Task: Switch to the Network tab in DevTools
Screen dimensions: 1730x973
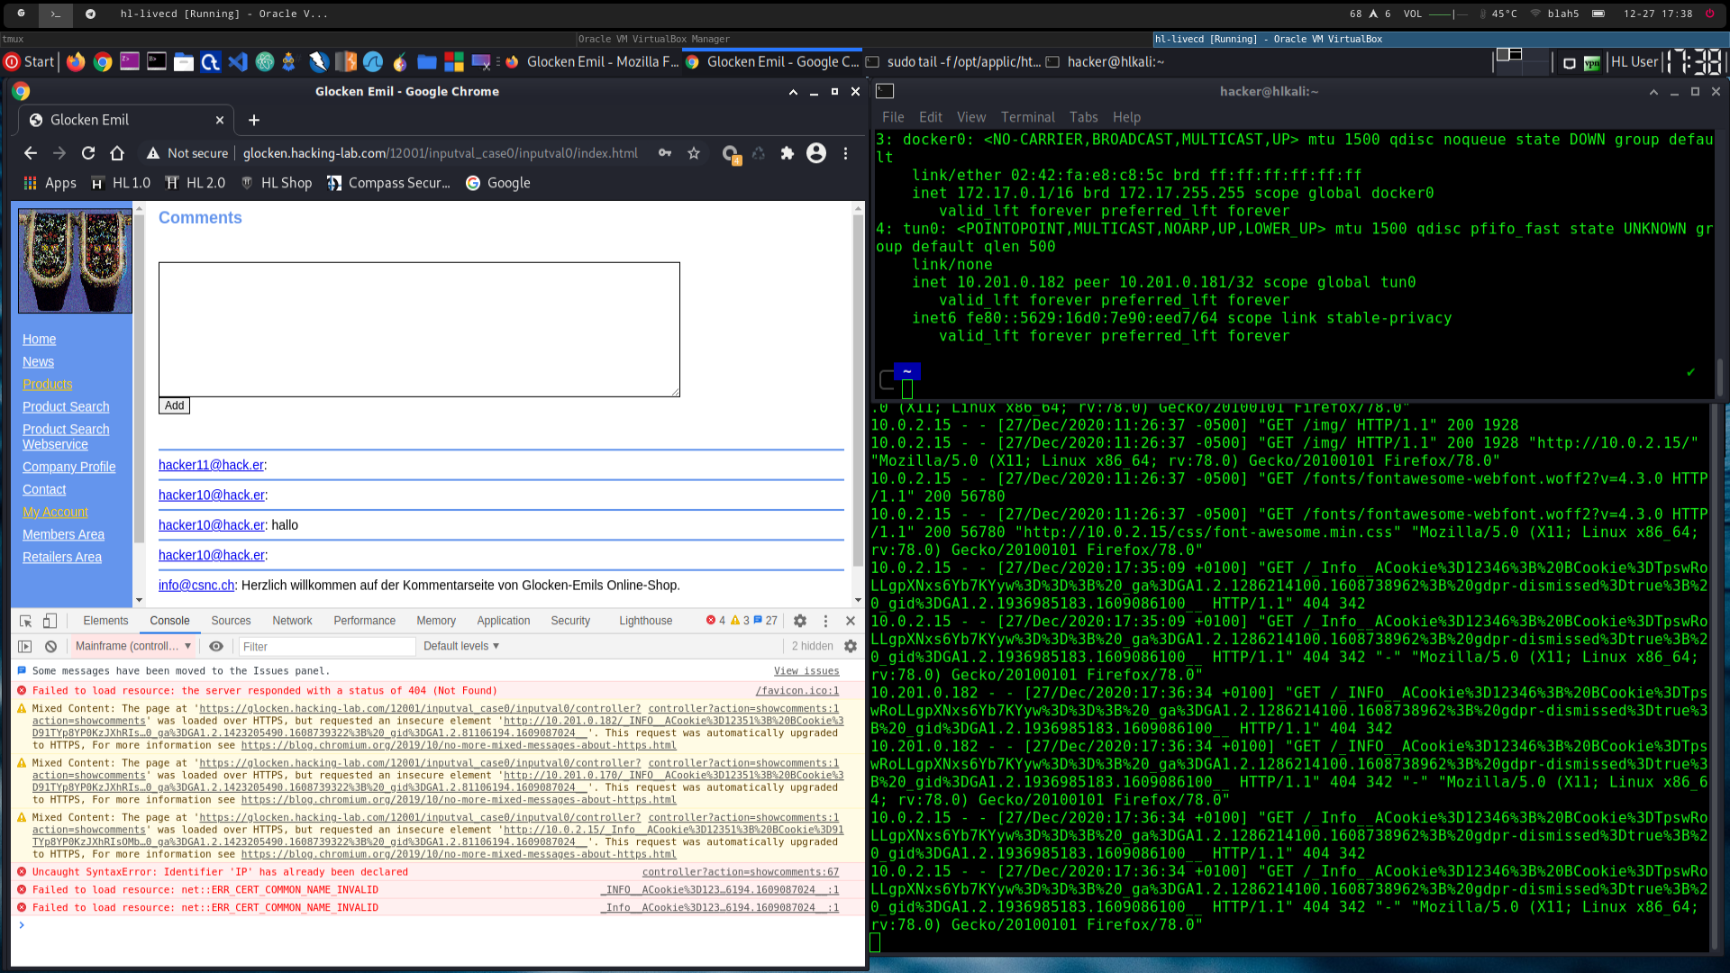Action: [x=292, y=621]
